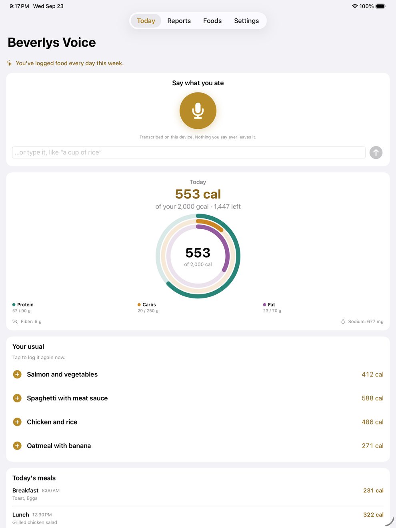This screenshot has height=528, width=396.
Task: Click the Beverlys Voice title
Action: tap(52, 42)
